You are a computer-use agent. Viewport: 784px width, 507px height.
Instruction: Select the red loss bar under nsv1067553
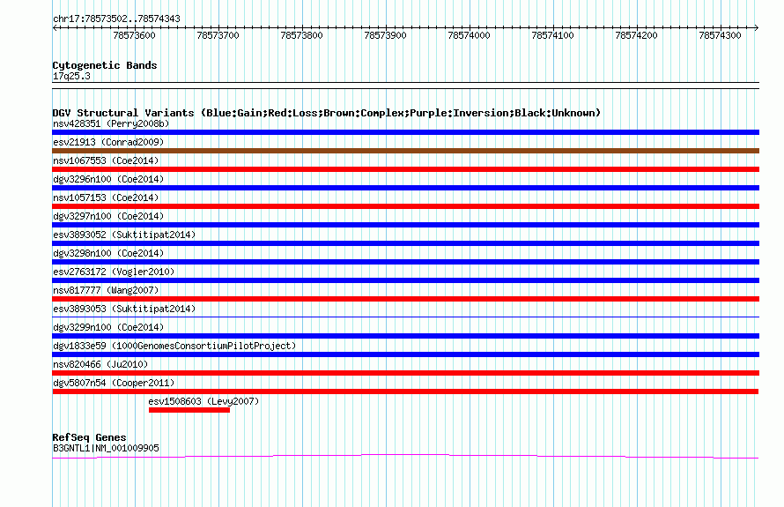tap(405, 169)
